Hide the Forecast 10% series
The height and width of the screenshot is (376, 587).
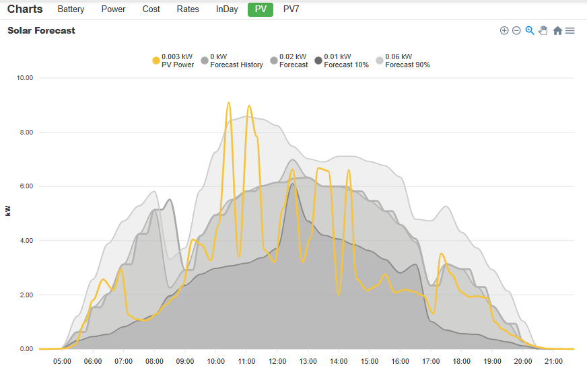[x=341, y=61]
